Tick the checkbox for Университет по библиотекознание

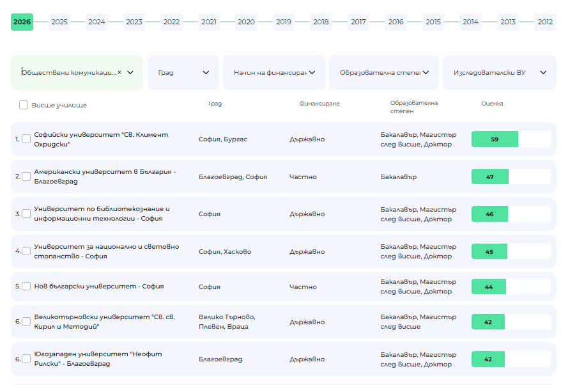(x=26, y=214)
